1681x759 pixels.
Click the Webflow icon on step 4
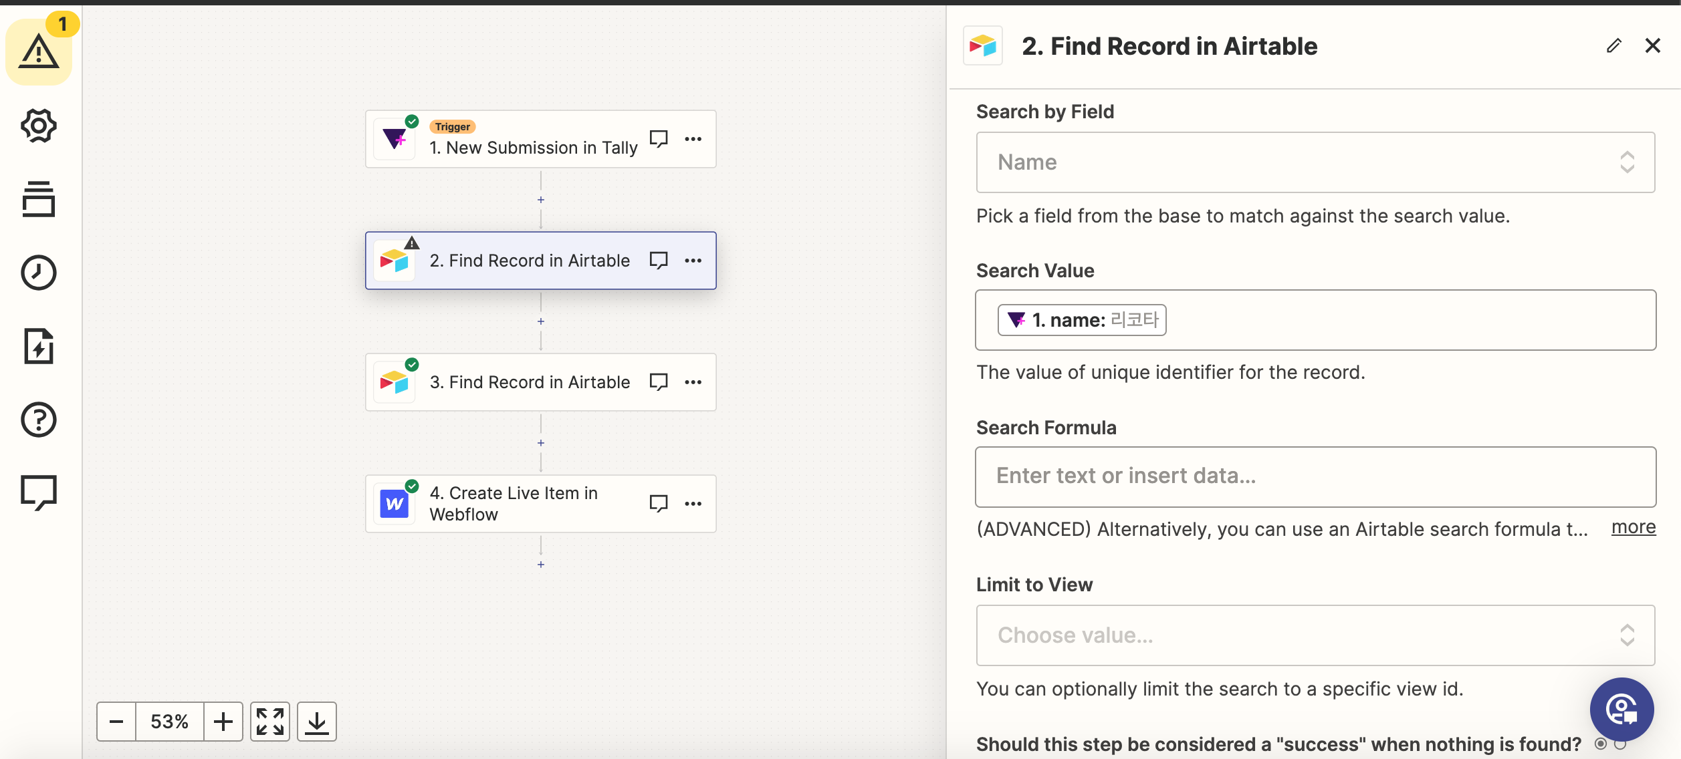[x=395, y=503]
